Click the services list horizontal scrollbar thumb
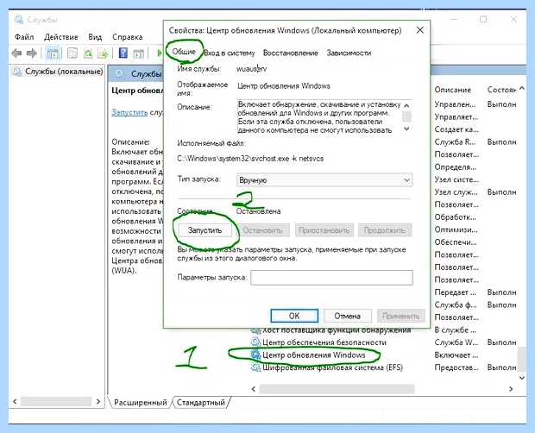The height and width of the screenshot is (433, 535). click(337, 389)
